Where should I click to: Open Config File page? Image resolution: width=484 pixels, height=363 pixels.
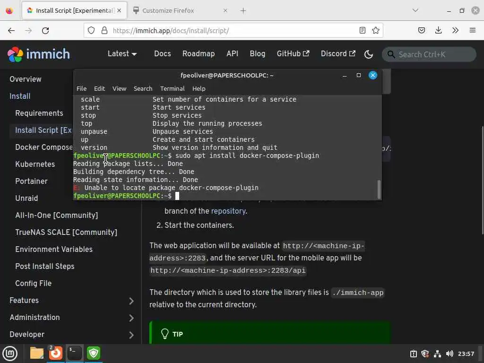pos(34,283)
